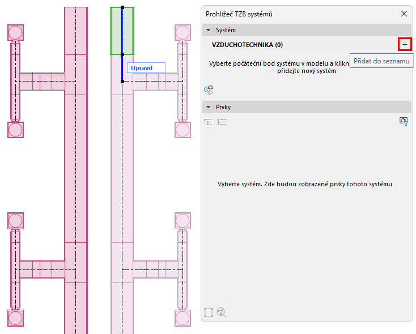Click the element filter icon in Prvky

click(404, 122)
